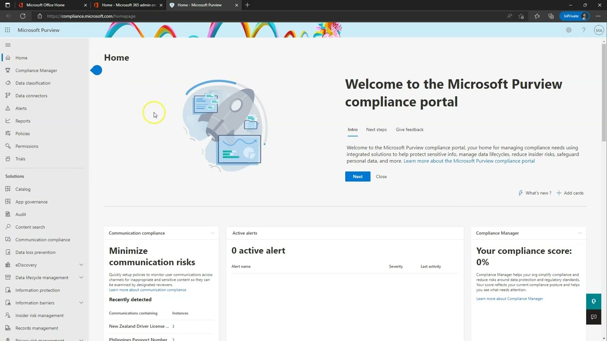Viewport: 607px width, 341px height.
Task: Click the Information protection icon
Action: [x=8, y=290]
